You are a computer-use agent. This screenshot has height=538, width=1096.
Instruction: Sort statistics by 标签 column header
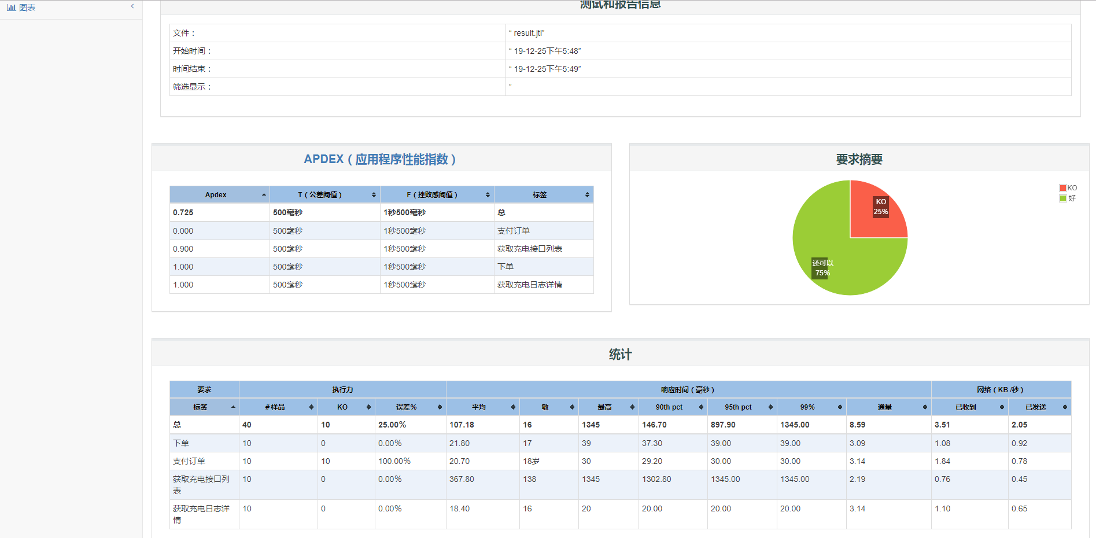pyautogui.click(x=204, y=407)
